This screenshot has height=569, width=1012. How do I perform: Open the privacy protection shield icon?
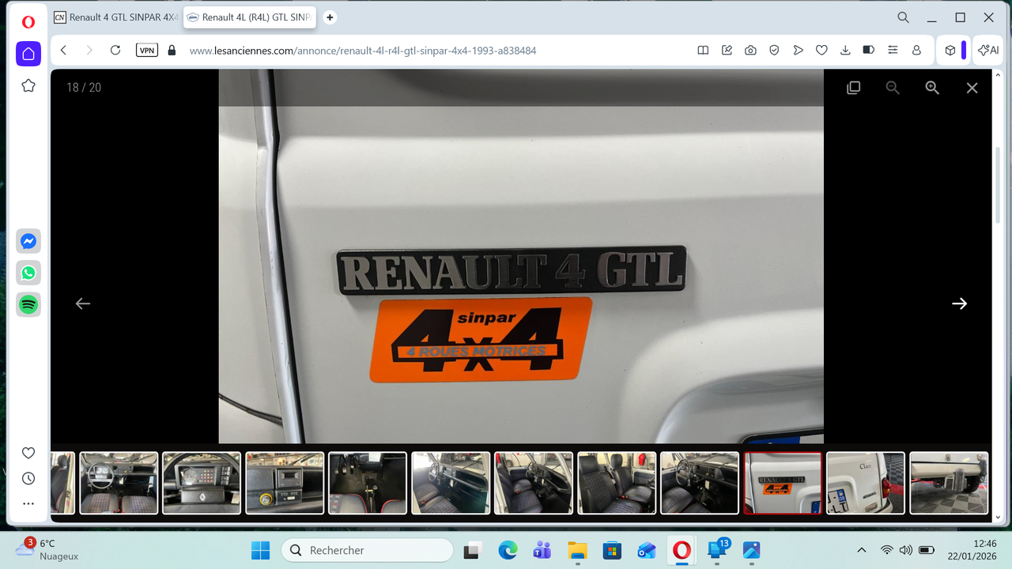(774, 50)
